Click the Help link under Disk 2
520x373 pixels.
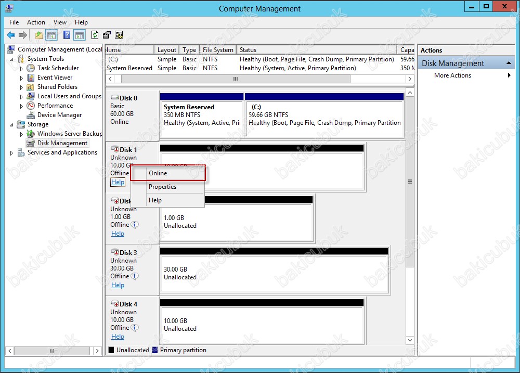click(x=118, y=234)
